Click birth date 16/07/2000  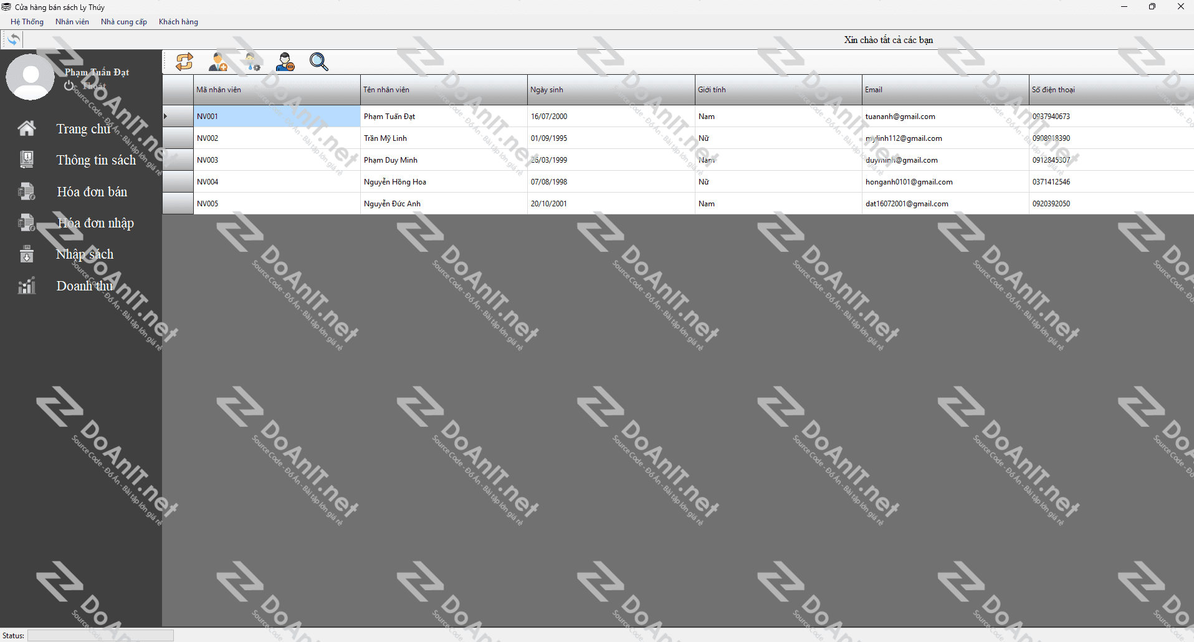611,116
